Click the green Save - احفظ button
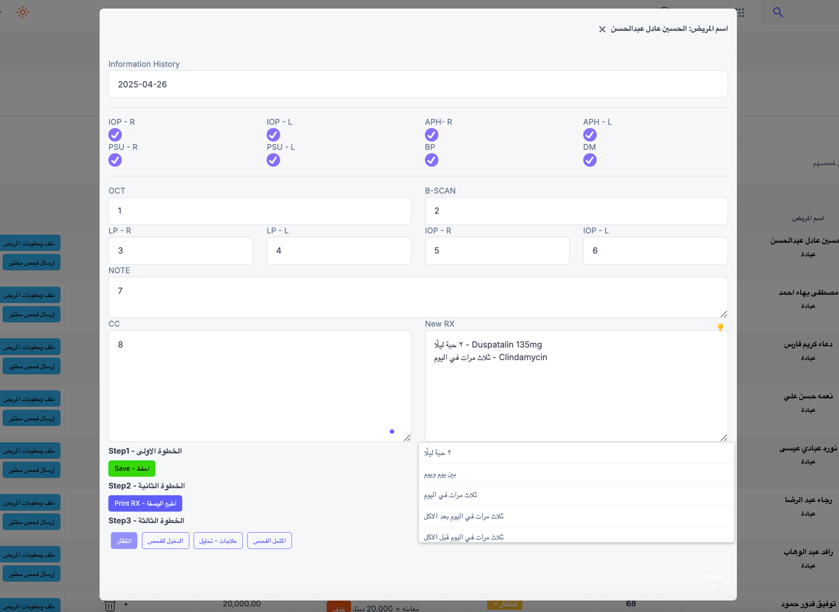Viewport: 839px width, 612px height. [x=132, y=468]
